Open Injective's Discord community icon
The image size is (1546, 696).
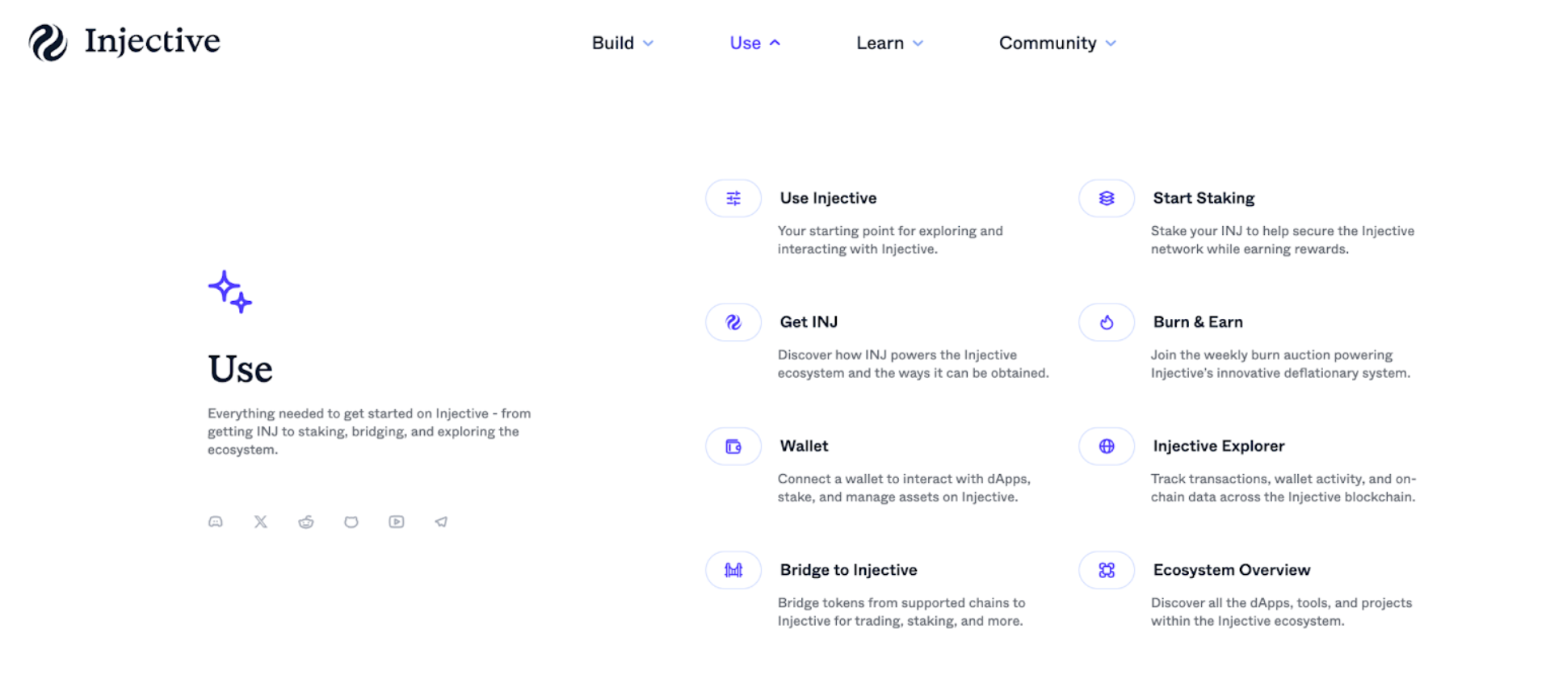pos(215,522)
